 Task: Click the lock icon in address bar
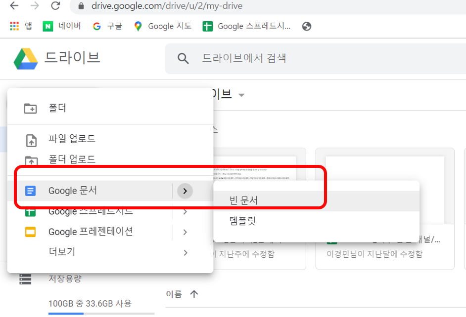[81, 6]
